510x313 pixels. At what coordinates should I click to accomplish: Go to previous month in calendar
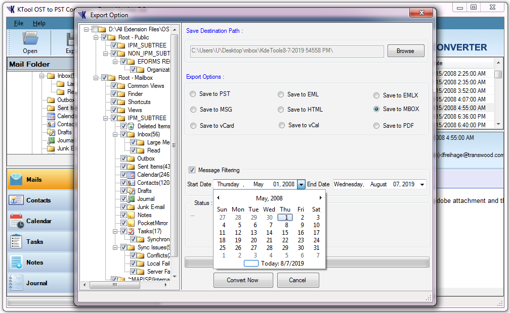[218, 198]
